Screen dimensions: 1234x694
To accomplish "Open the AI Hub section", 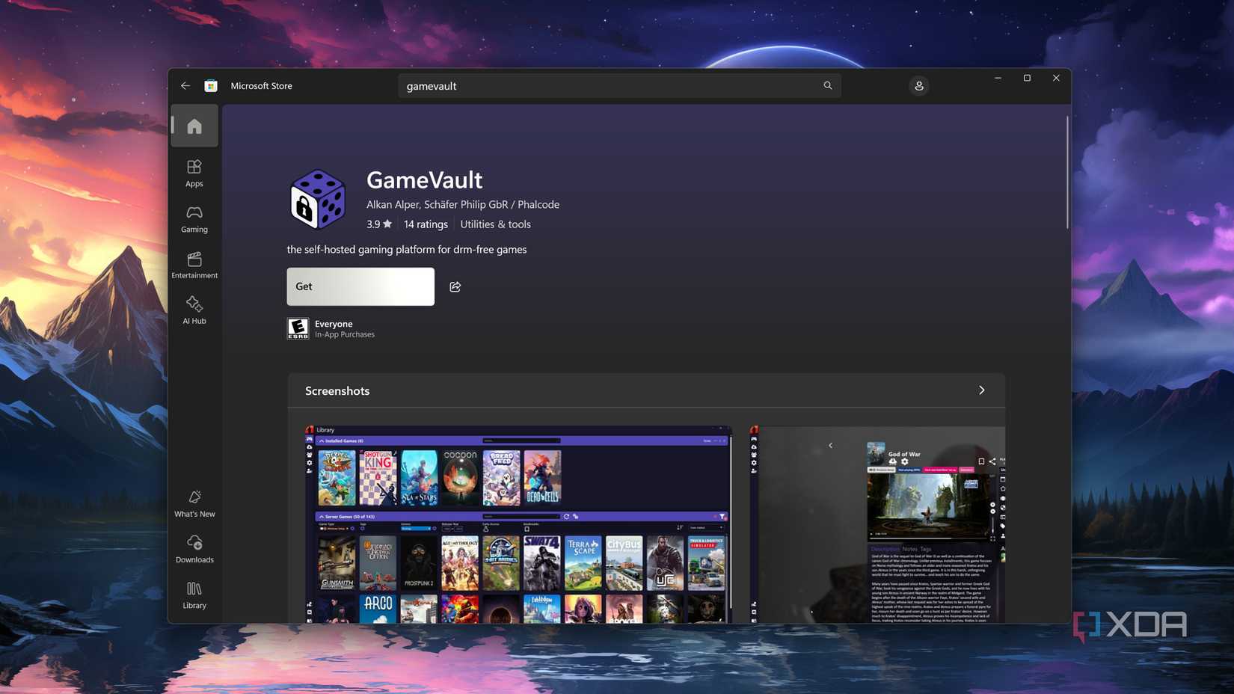I will click(x=194, y=309).
